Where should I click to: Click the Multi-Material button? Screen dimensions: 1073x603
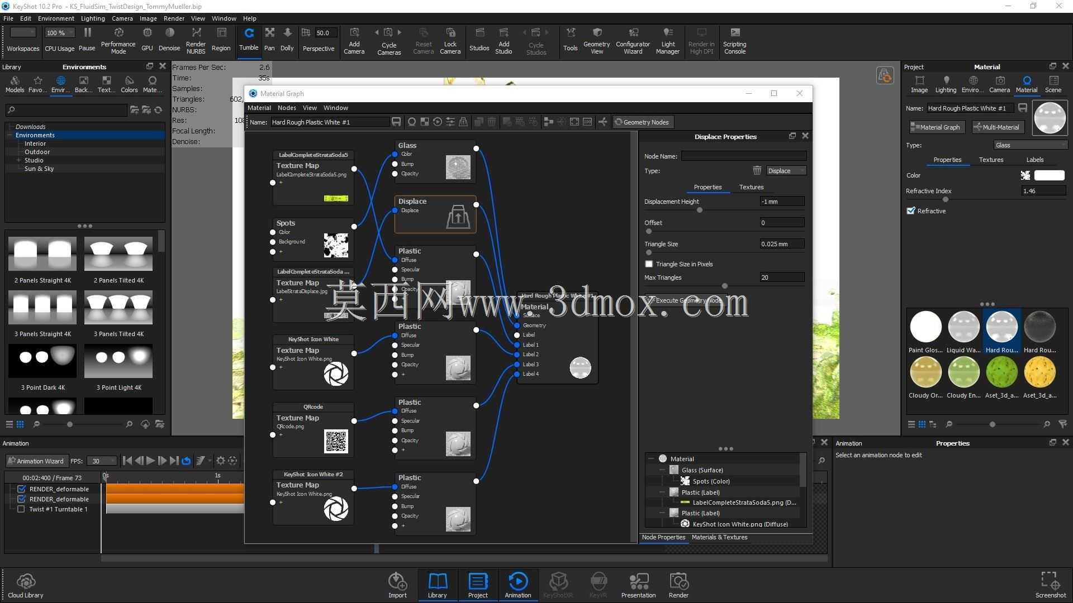coord(998,127)
